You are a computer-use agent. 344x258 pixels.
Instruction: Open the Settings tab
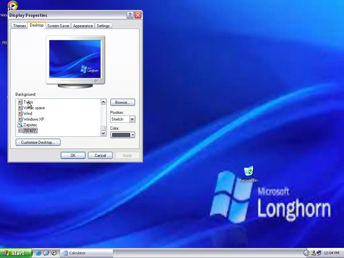point(103,26)
